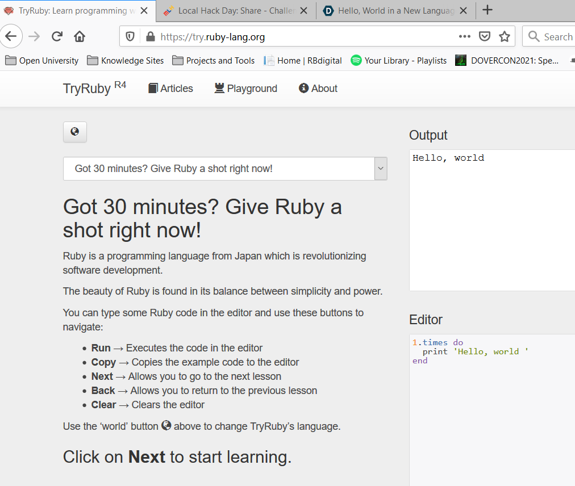This screenshot has height=486, width=575.
Task: Click the Editor heading
Action: [x=426, y=320]
